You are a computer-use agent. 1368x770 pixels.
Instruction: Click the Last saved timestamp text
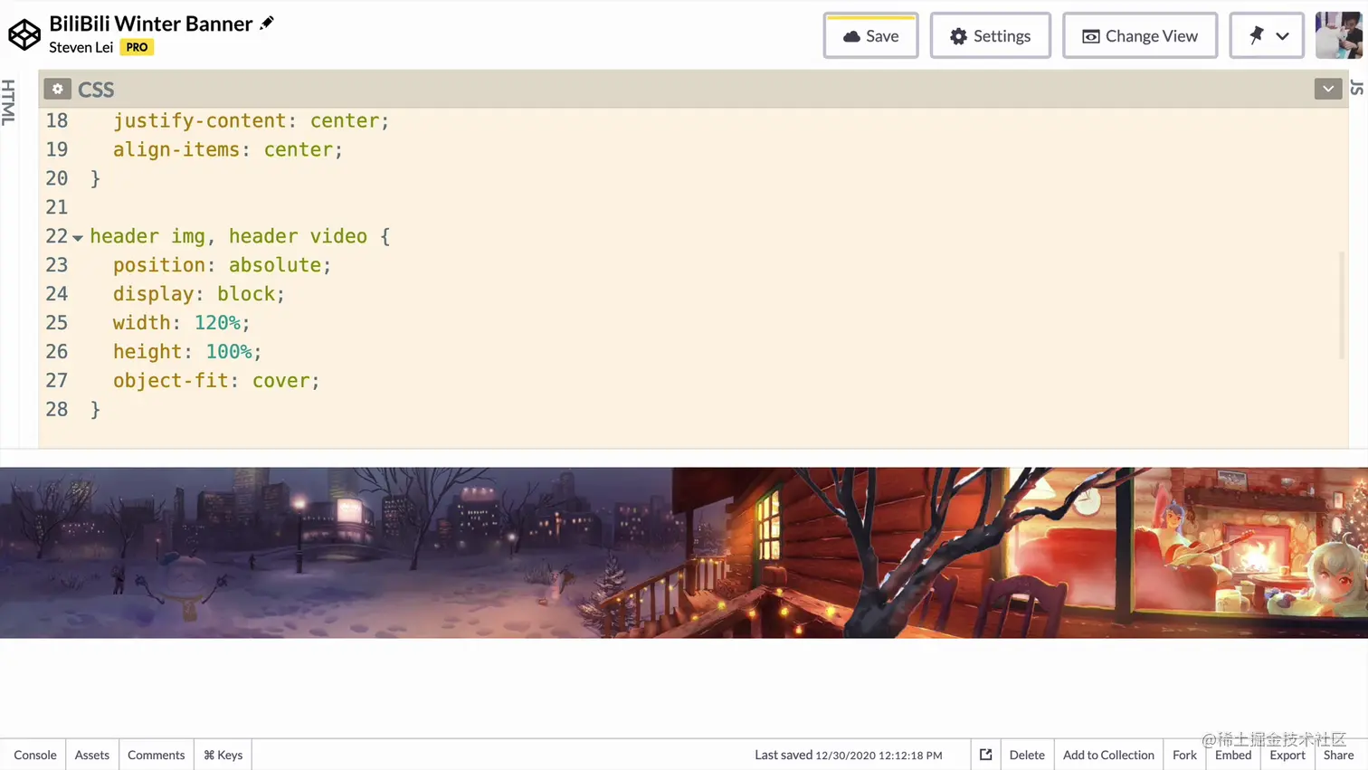click(x=848, y=755)
